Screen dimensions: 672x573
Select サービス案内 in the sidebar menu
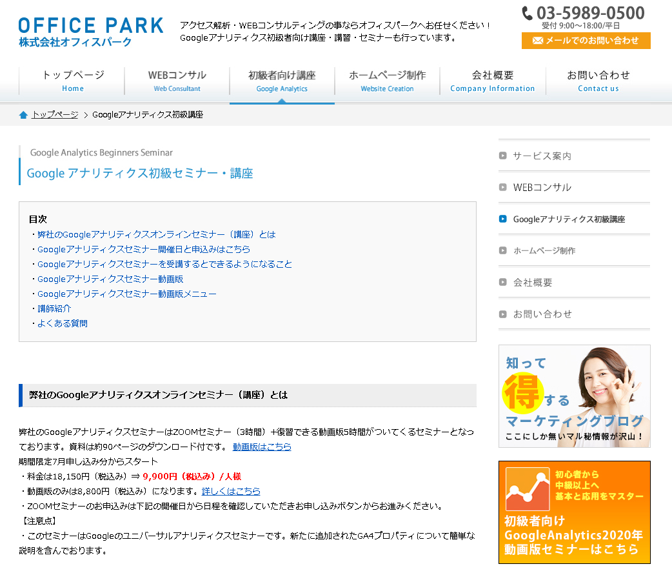[x=574, y=156]
